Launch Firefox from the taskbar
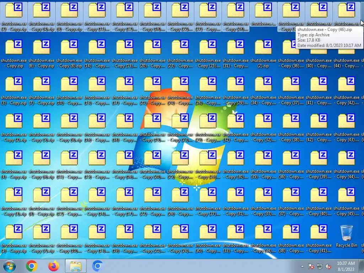The height and width of the screenshot is (273, 364). pyautogui.click(x=53, y=266)
